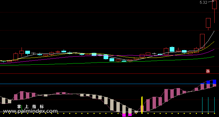219x117 pixels.
Task: Click the tallest pink indicator bar after yellow line
Action: [x=166, y=96]
